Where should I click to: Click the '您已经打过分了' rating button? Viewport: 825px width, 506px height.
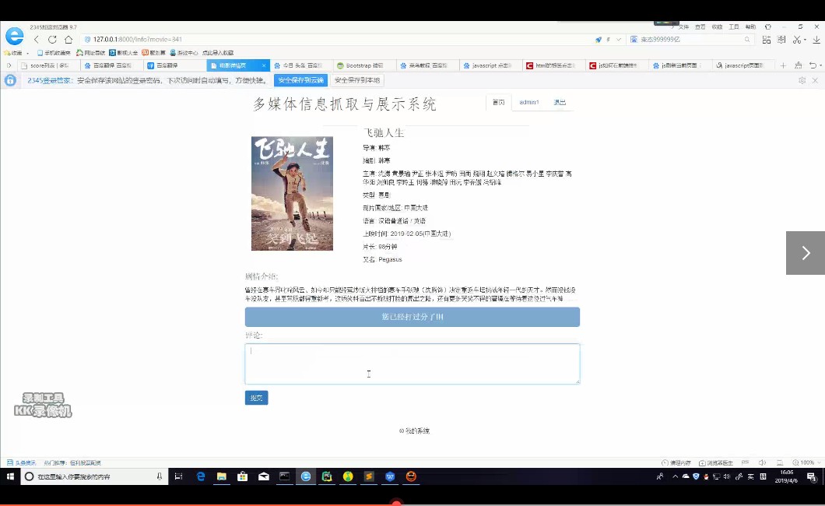pyautogui.click(x=412, y=317)
